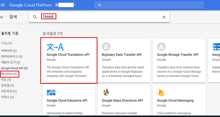The width and height of the screenshot is (220, 117).
Task: Open the project selector dropdown arrow
Action: (75, 5)
